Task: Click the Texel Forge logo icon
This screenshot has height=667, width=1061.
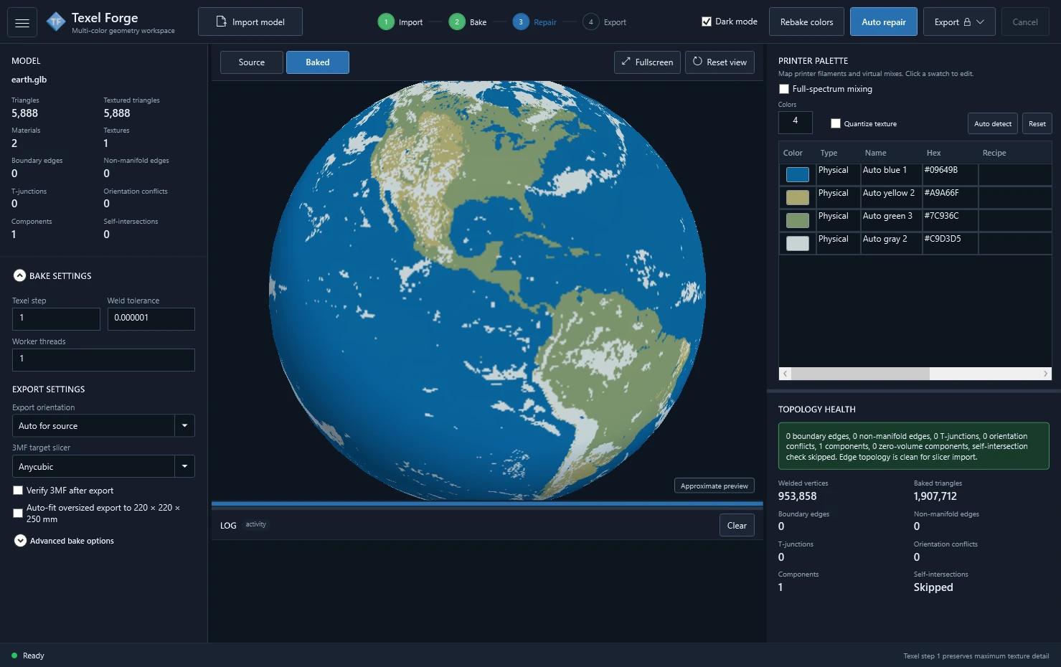Action: 55,22
